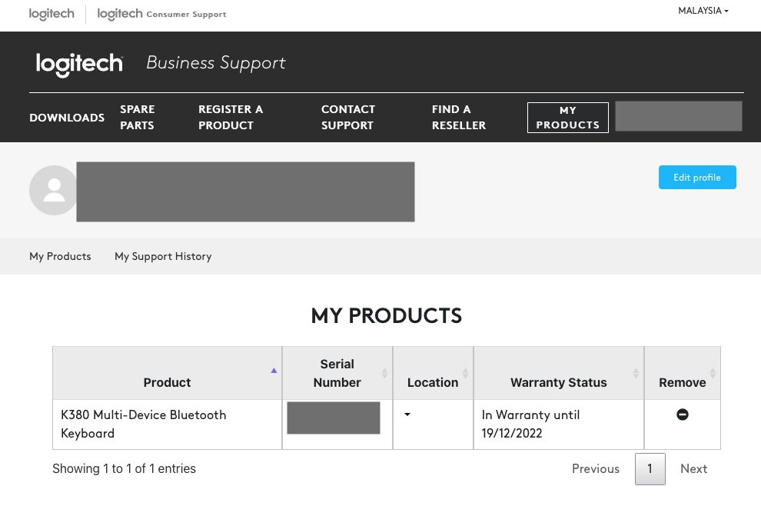Click the small Logitech logo at top left
The image size is (761, 526).
[x=52, y=14]
